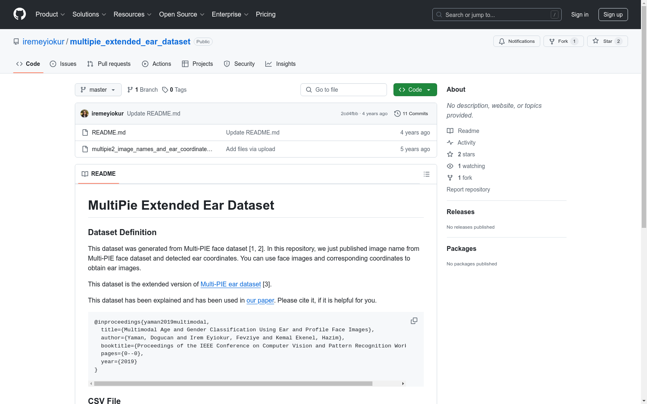647x404 pixels.
Task: Open the Enterprise dropdown
Action: tap(230, 15)
